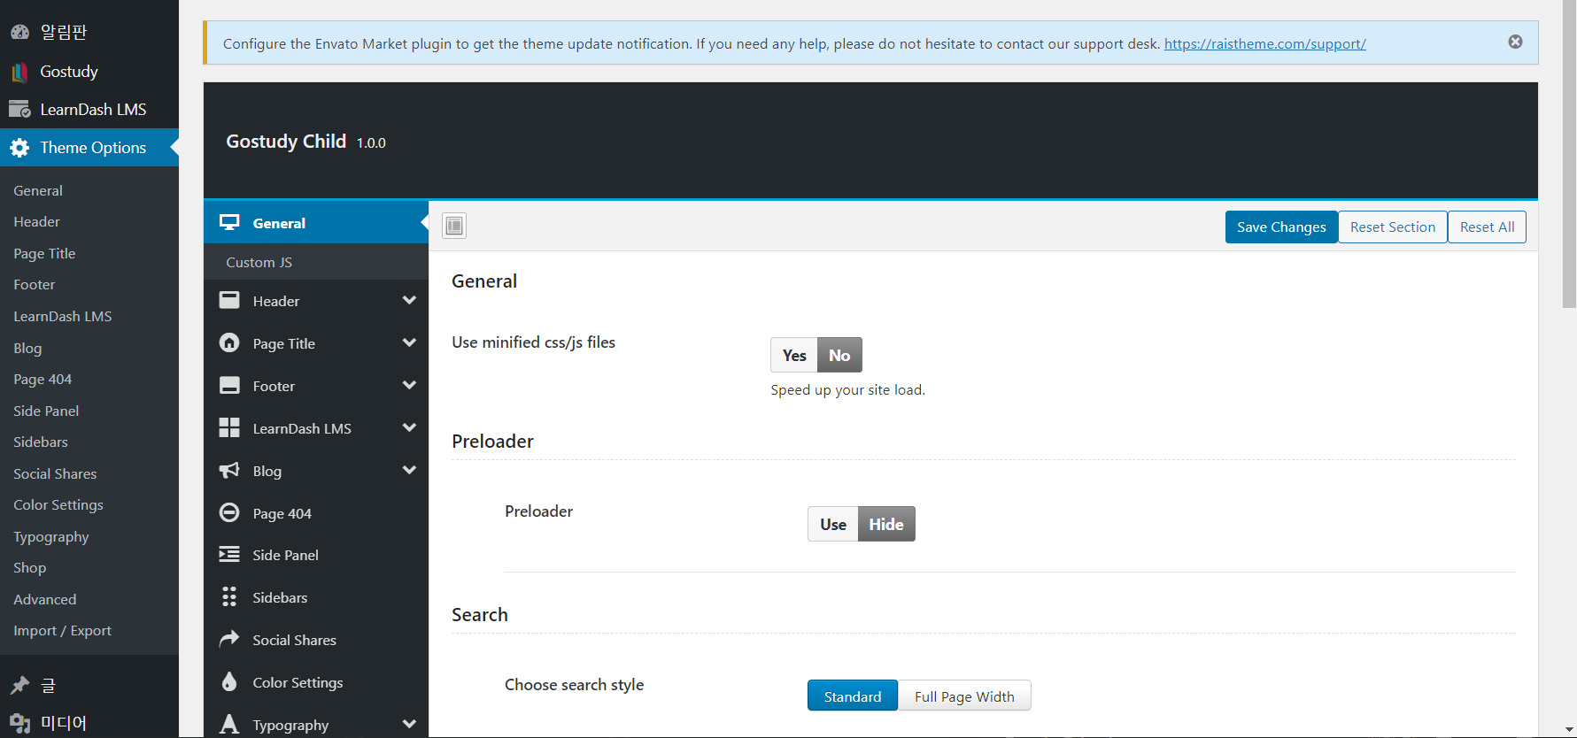Click the LearnDash LMS sidebar icon
Screen dimensions: 1577x738
click(19, 110)
